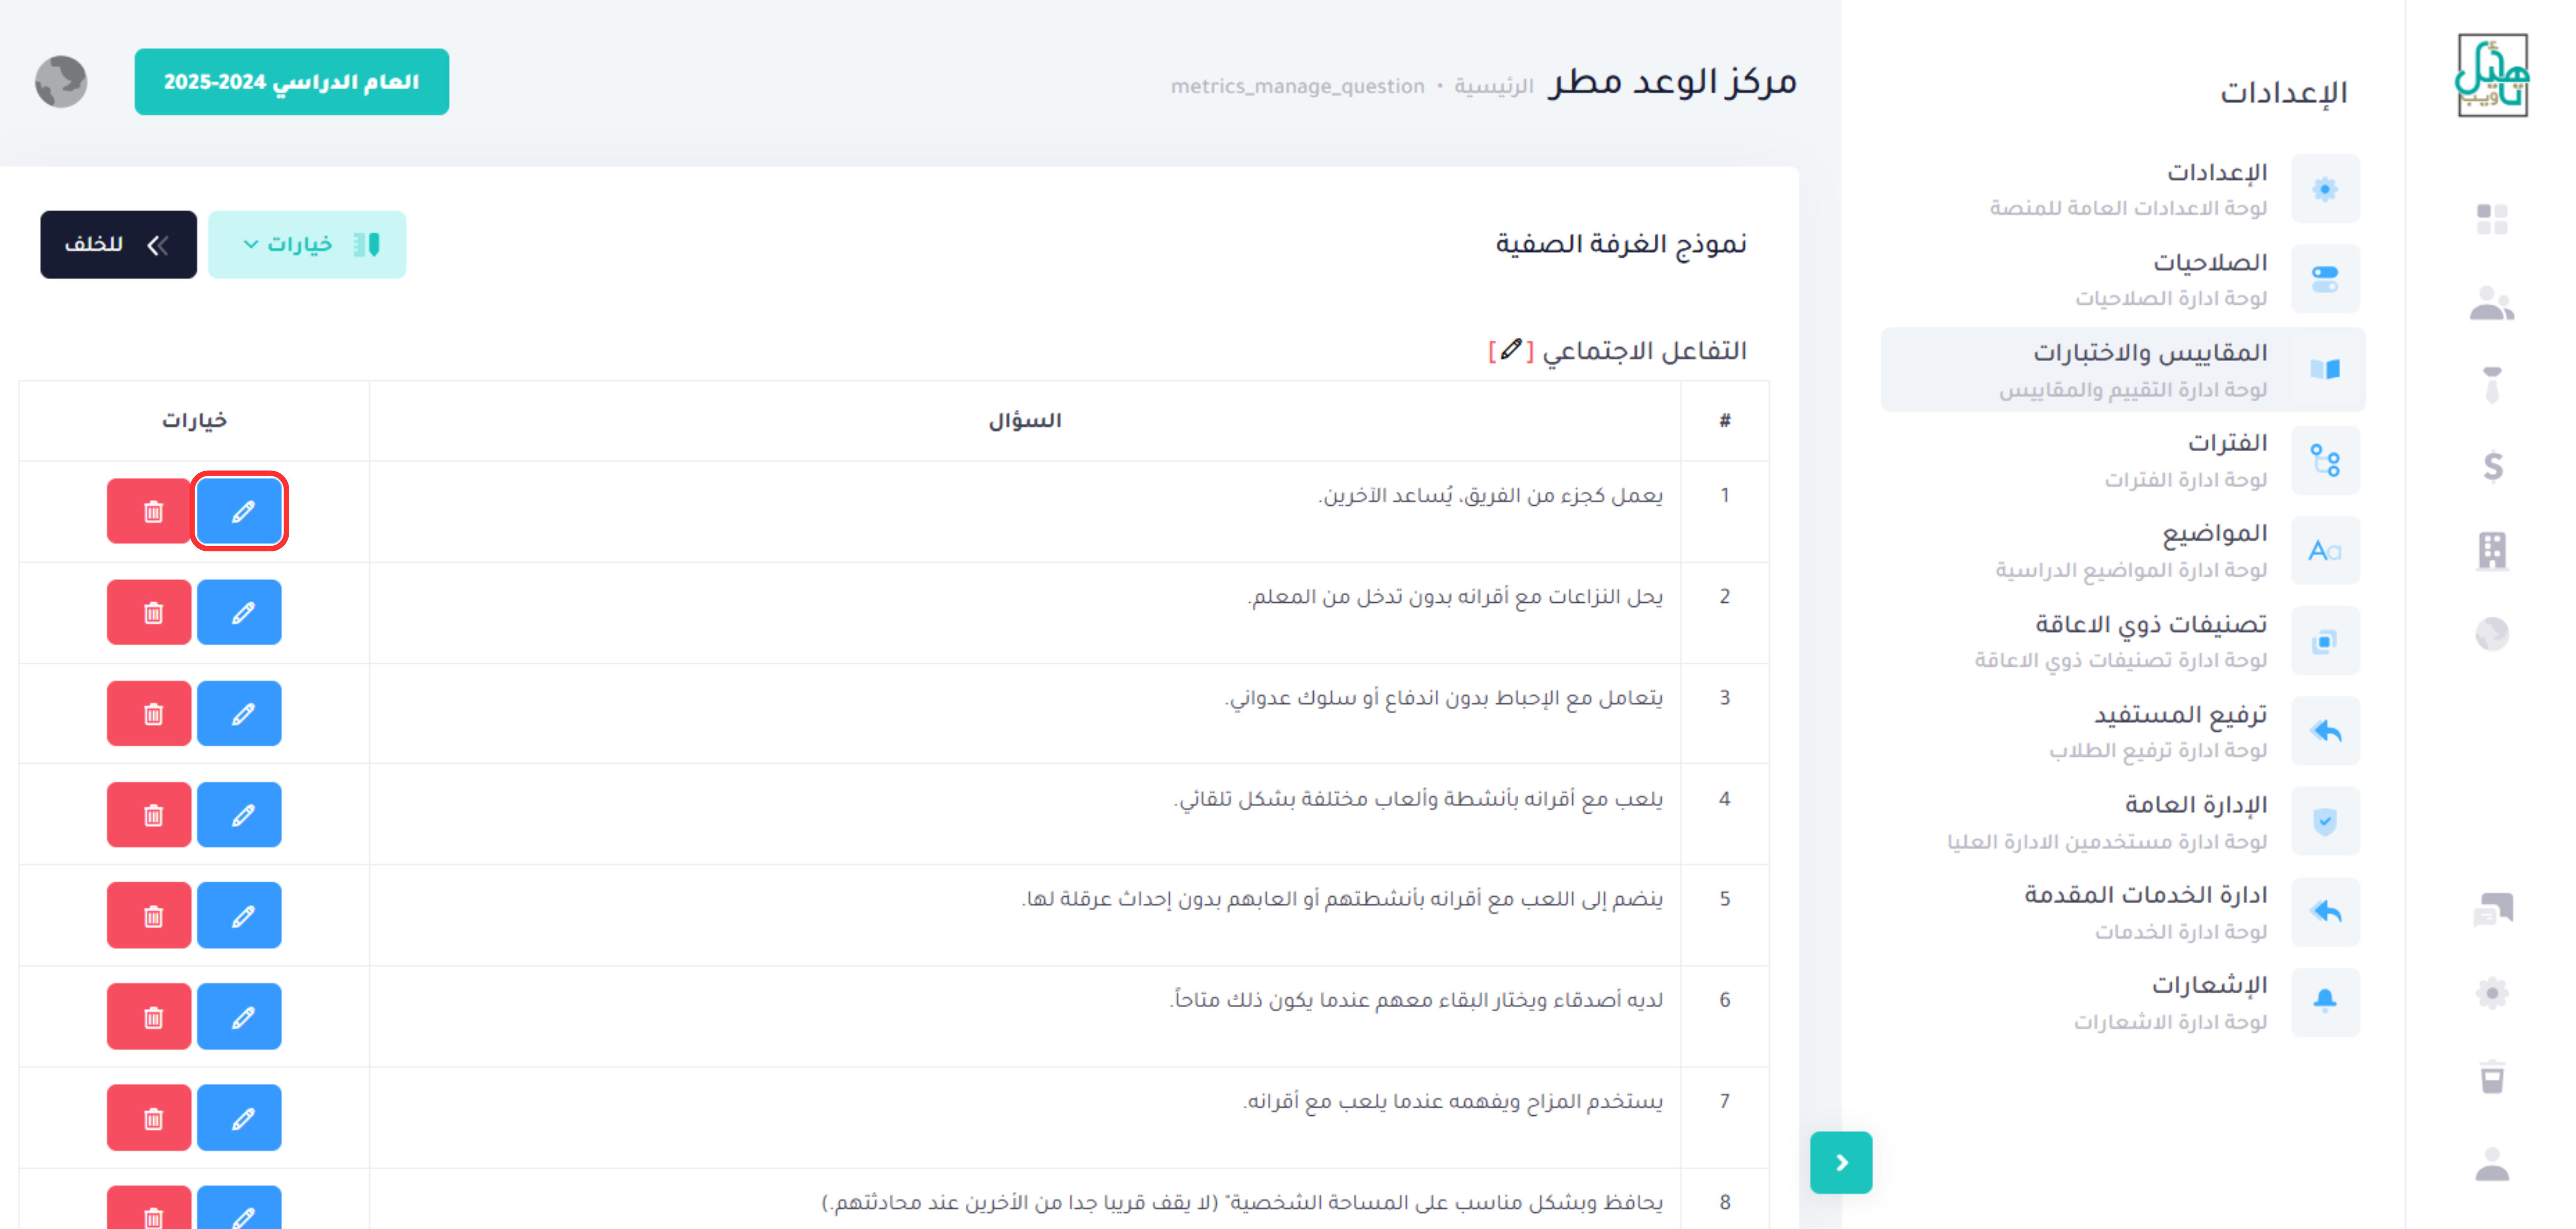Open the gear settings icon in the right rail

(x=2492, y=993)
